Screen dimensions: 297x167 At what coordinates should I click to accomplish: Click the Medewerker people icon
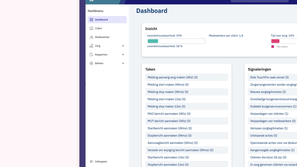[91, 37]
